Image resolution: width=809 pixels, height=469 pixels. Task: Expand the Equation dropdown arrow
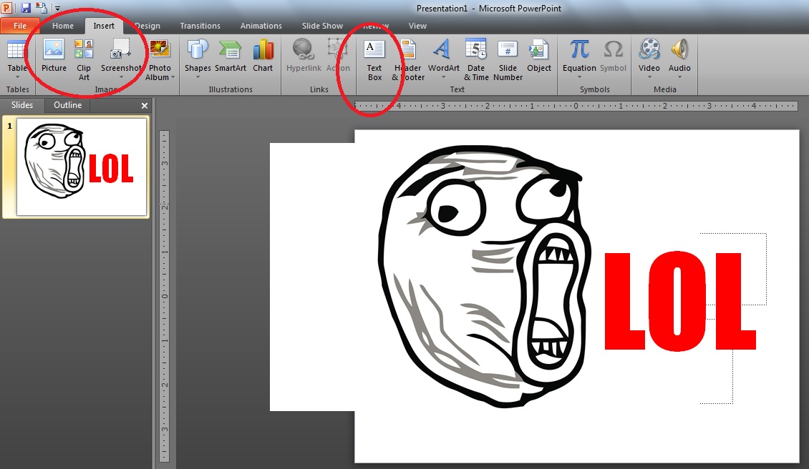tap(579, 77)
